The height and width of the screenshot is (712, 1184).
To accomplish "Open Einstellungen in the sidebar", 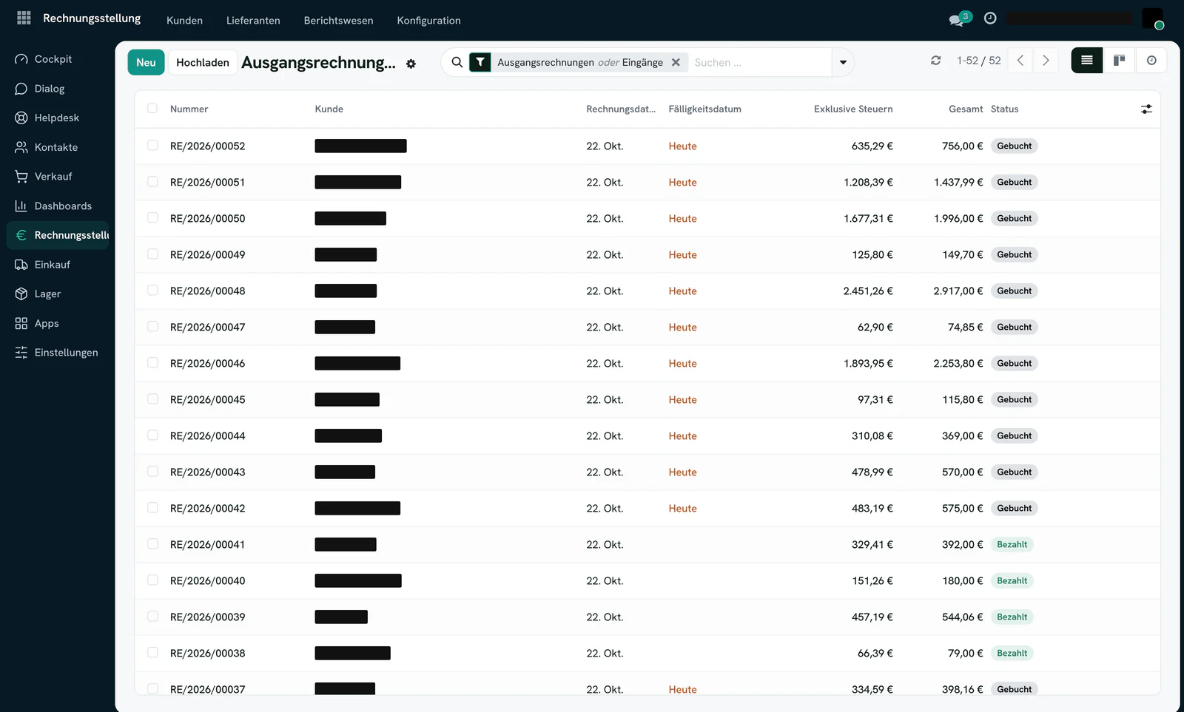I will [57, 353].
